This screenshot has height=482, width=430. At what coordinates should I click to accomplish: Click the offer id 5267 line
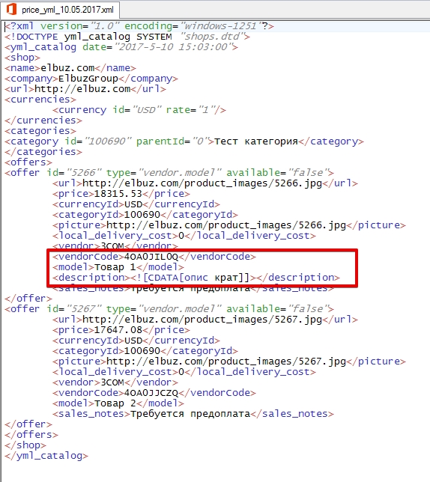(x=169, y=309)
